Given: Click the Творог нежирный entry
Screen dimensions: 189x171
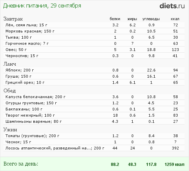Looking at the screenshot, I should point(94,115).
